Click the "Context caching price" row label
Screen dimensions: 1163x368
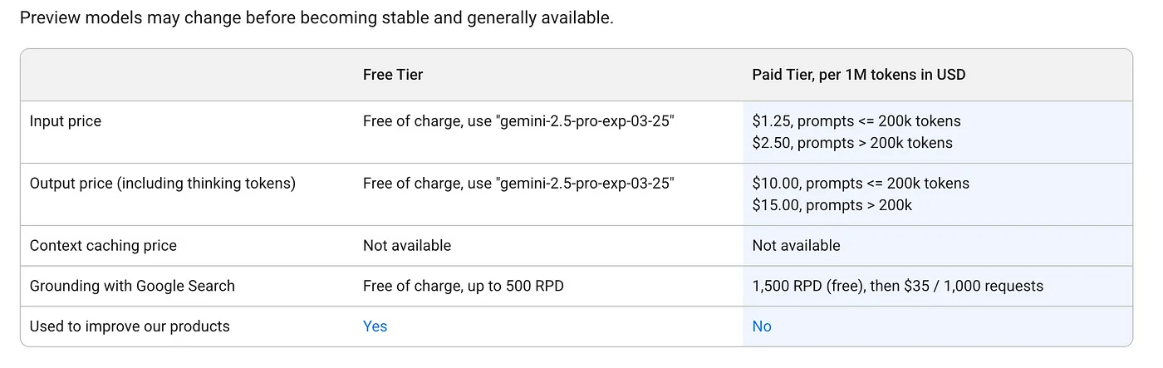(x=103, y=246)
